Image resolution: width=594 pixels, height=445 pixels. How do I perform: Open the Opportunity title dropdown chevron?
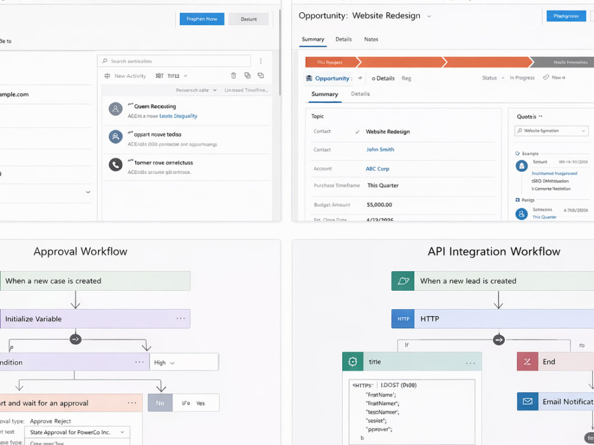(x=429, y=16)
